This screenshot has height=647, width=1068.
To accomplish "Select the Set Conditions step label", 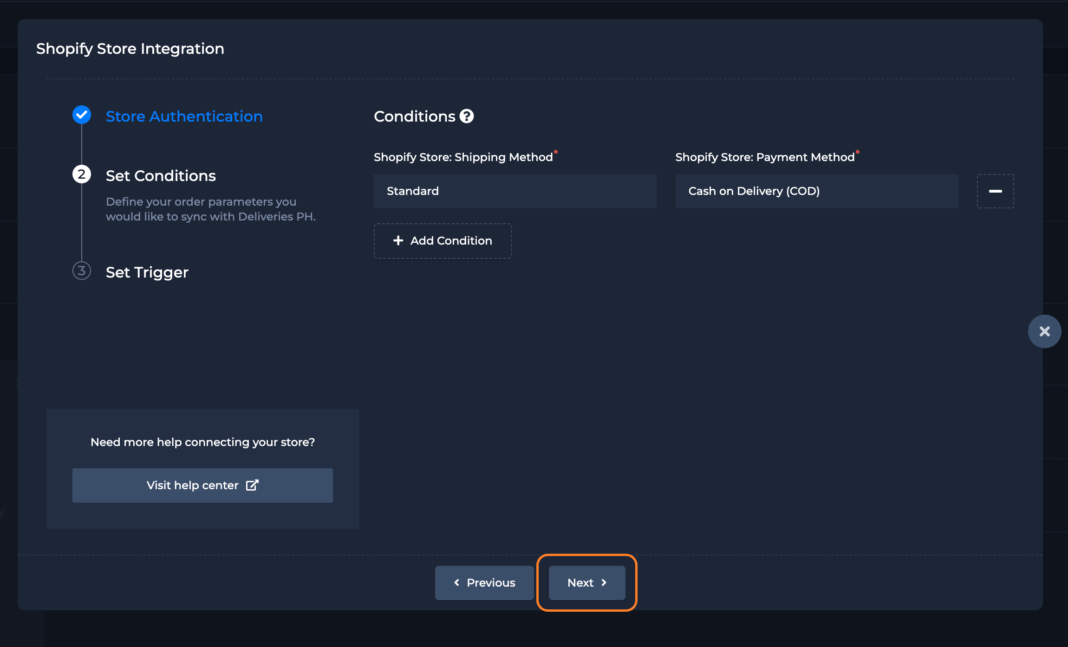I will pyautogui.click(x=161, y=176).
